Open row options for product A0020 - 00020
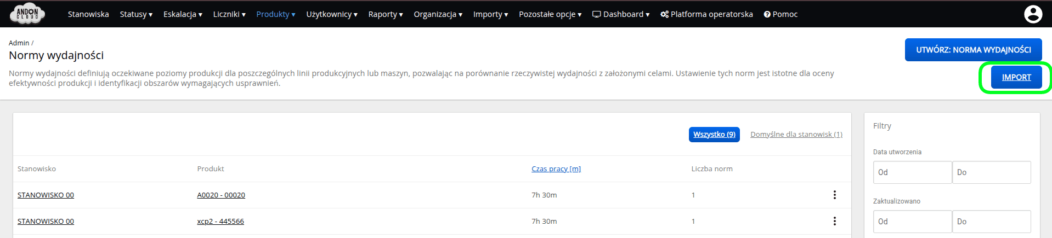This screenshot has height=238, width=1052. (834, 195)
